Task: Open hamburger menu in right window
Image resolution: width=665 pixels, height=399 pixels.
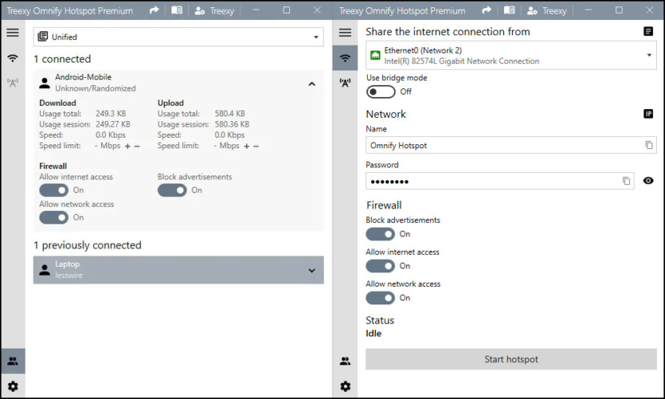Action: [345, 33]
